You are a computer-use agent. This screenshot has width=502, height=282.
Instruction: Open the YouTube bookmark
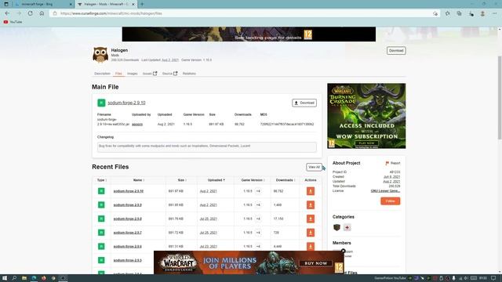13,22
